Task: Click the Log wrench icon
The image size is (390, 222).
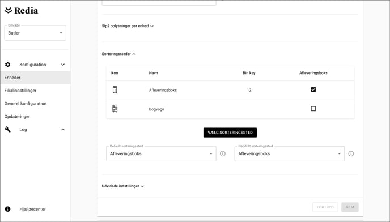Action: coord(8,129)
